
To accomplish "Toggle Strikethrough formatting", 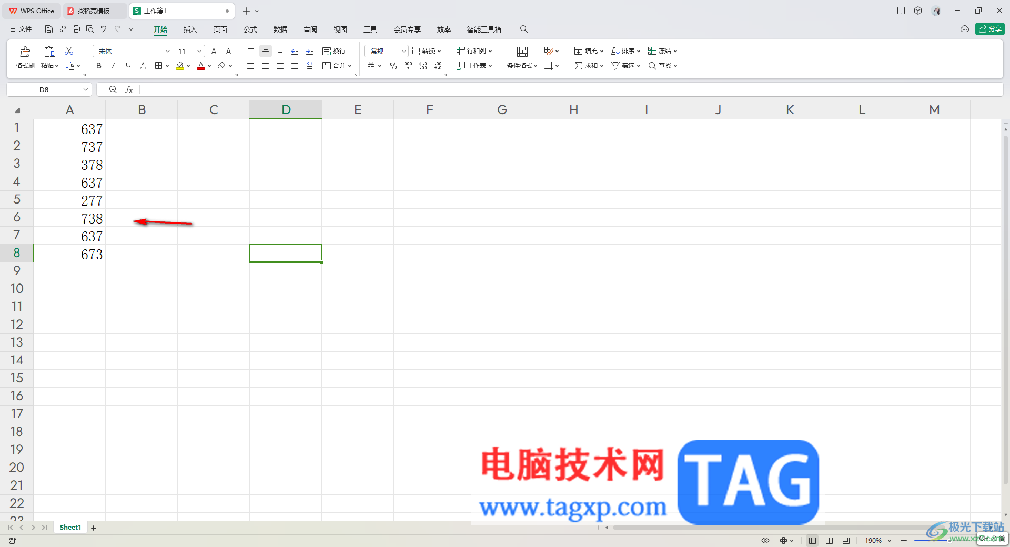I will click(x=143, y=66).
